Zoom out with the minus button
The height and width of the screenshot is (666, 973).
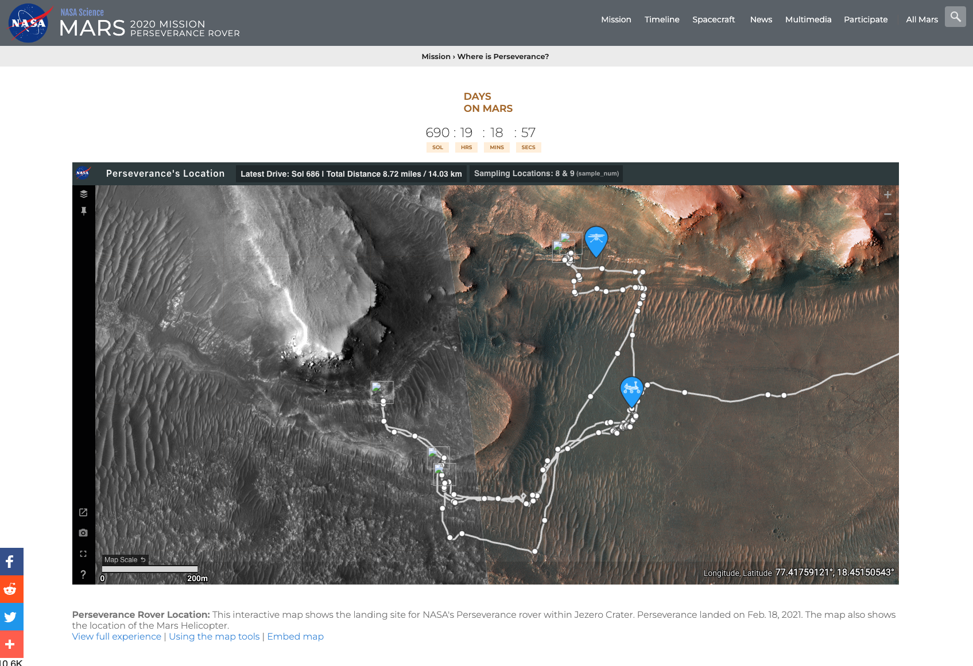click(x=887, y=214)
